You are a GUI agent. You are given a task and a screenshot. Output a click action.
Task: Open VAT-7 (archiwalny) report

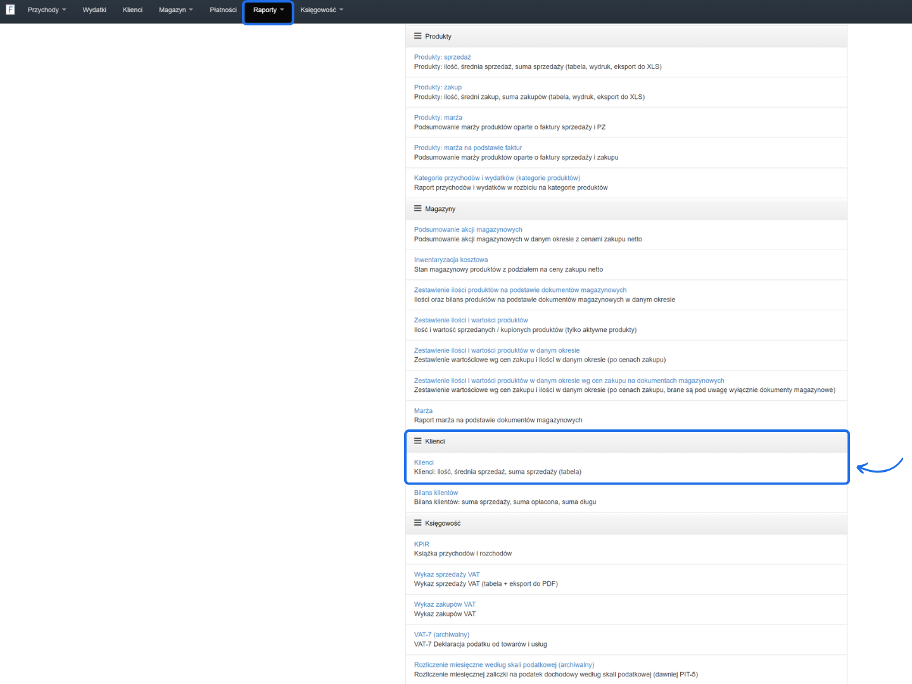(x=441, y=635)
